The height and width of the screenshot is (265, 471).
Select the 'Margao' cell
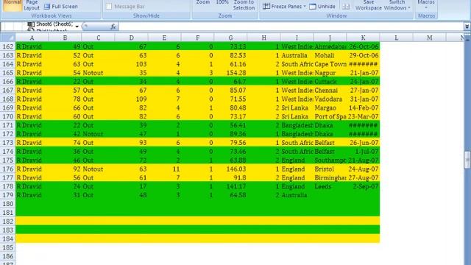click(330, 107)
